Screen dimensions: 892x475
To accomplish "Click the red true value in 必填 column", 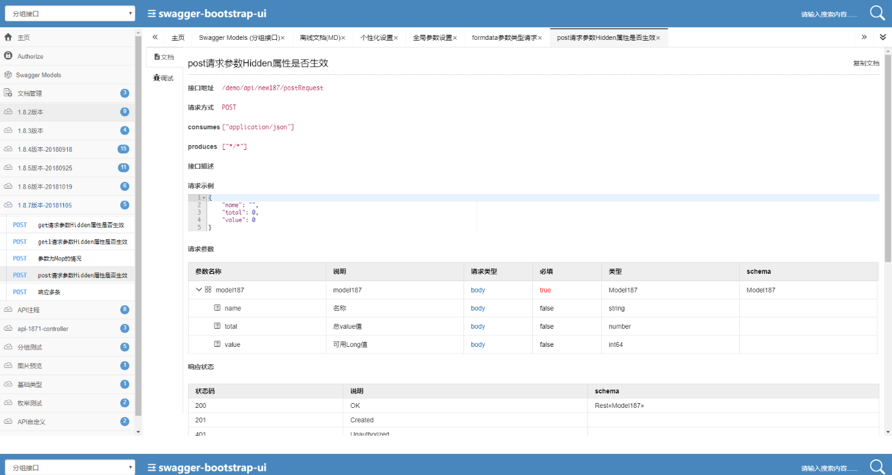I will 545,290.
